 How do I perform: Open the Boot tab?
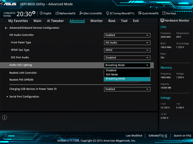click(112, 21)
